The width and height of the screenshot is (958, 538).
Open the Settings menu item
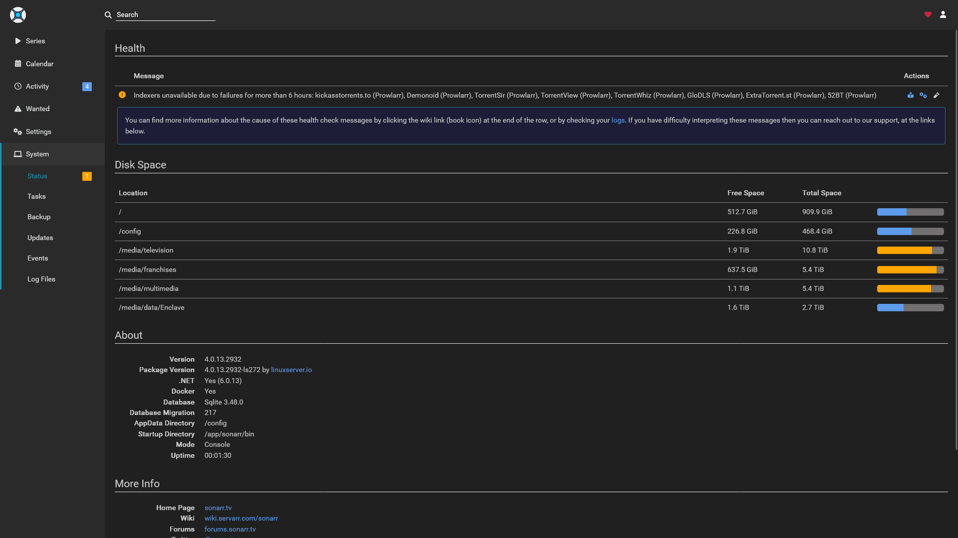coord(52,132)
